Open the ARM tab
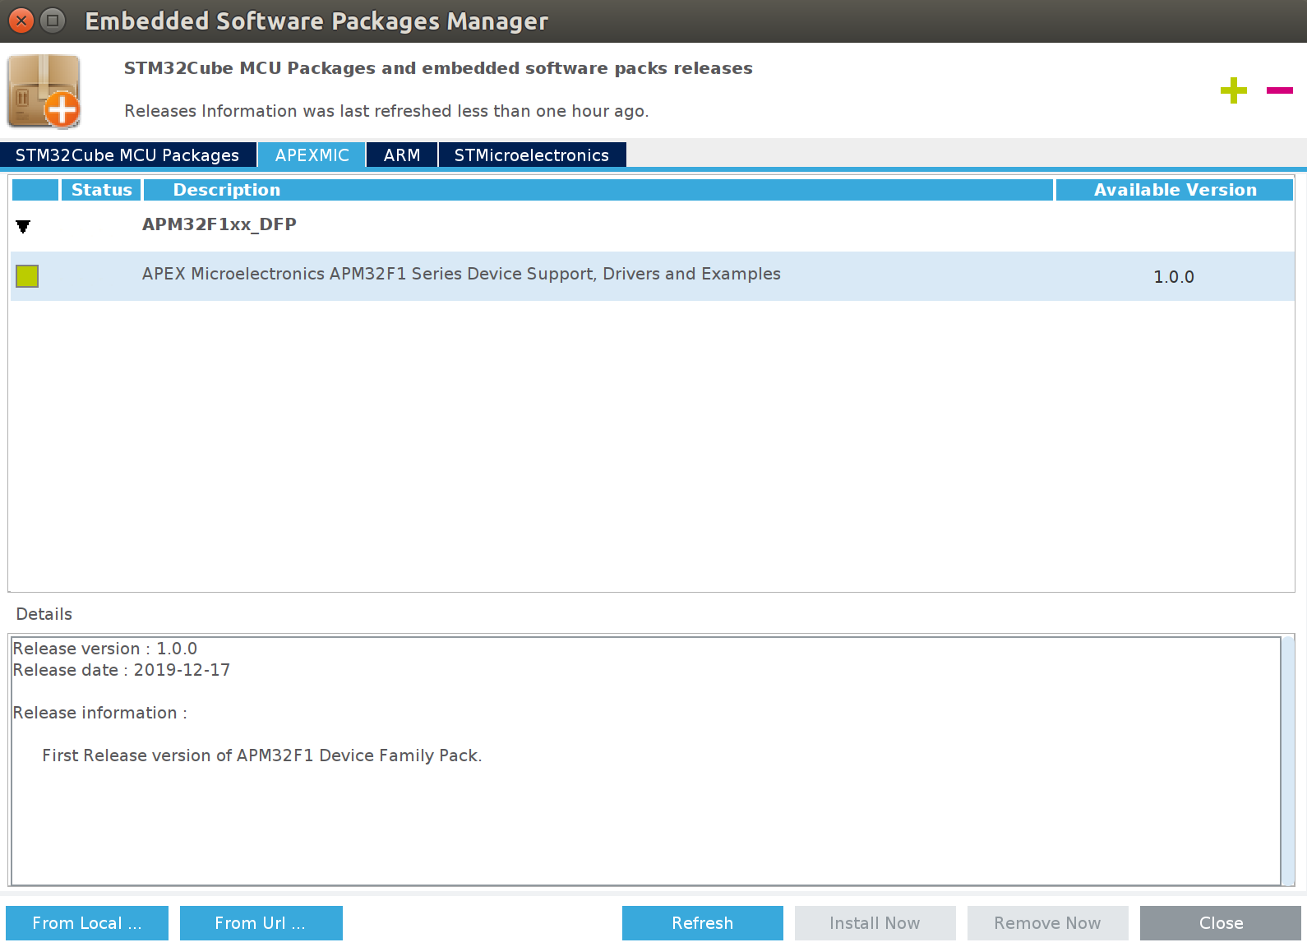Viewport: 1307px width, 947px height. 402,155
